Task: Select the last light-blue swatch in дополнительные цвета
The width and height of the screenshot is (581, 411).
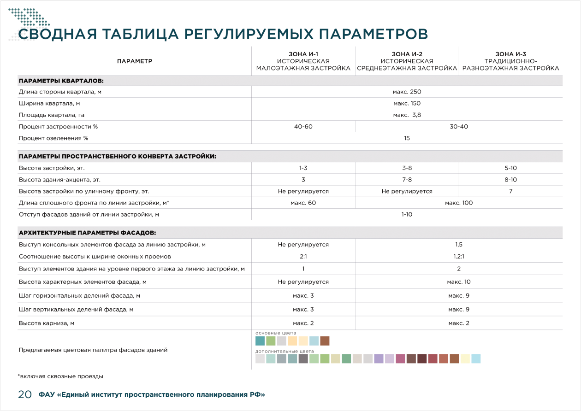Action: point(476,358)
